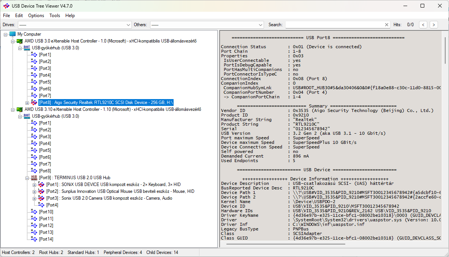Collapse the AMD USB 3.0 host controller node
The height and width of the screenshot is (257, 449).
[13, 41]
